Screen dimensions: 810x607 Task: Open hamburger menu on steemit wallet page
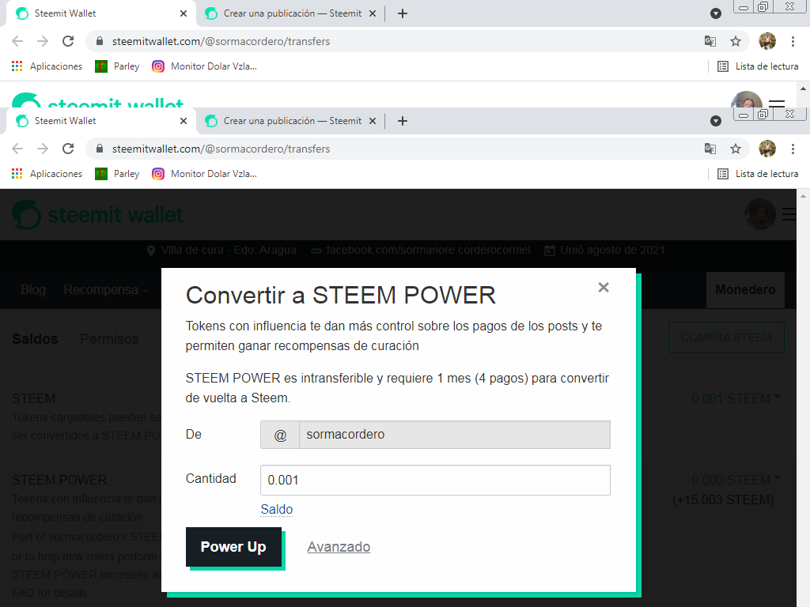point(789,214)
